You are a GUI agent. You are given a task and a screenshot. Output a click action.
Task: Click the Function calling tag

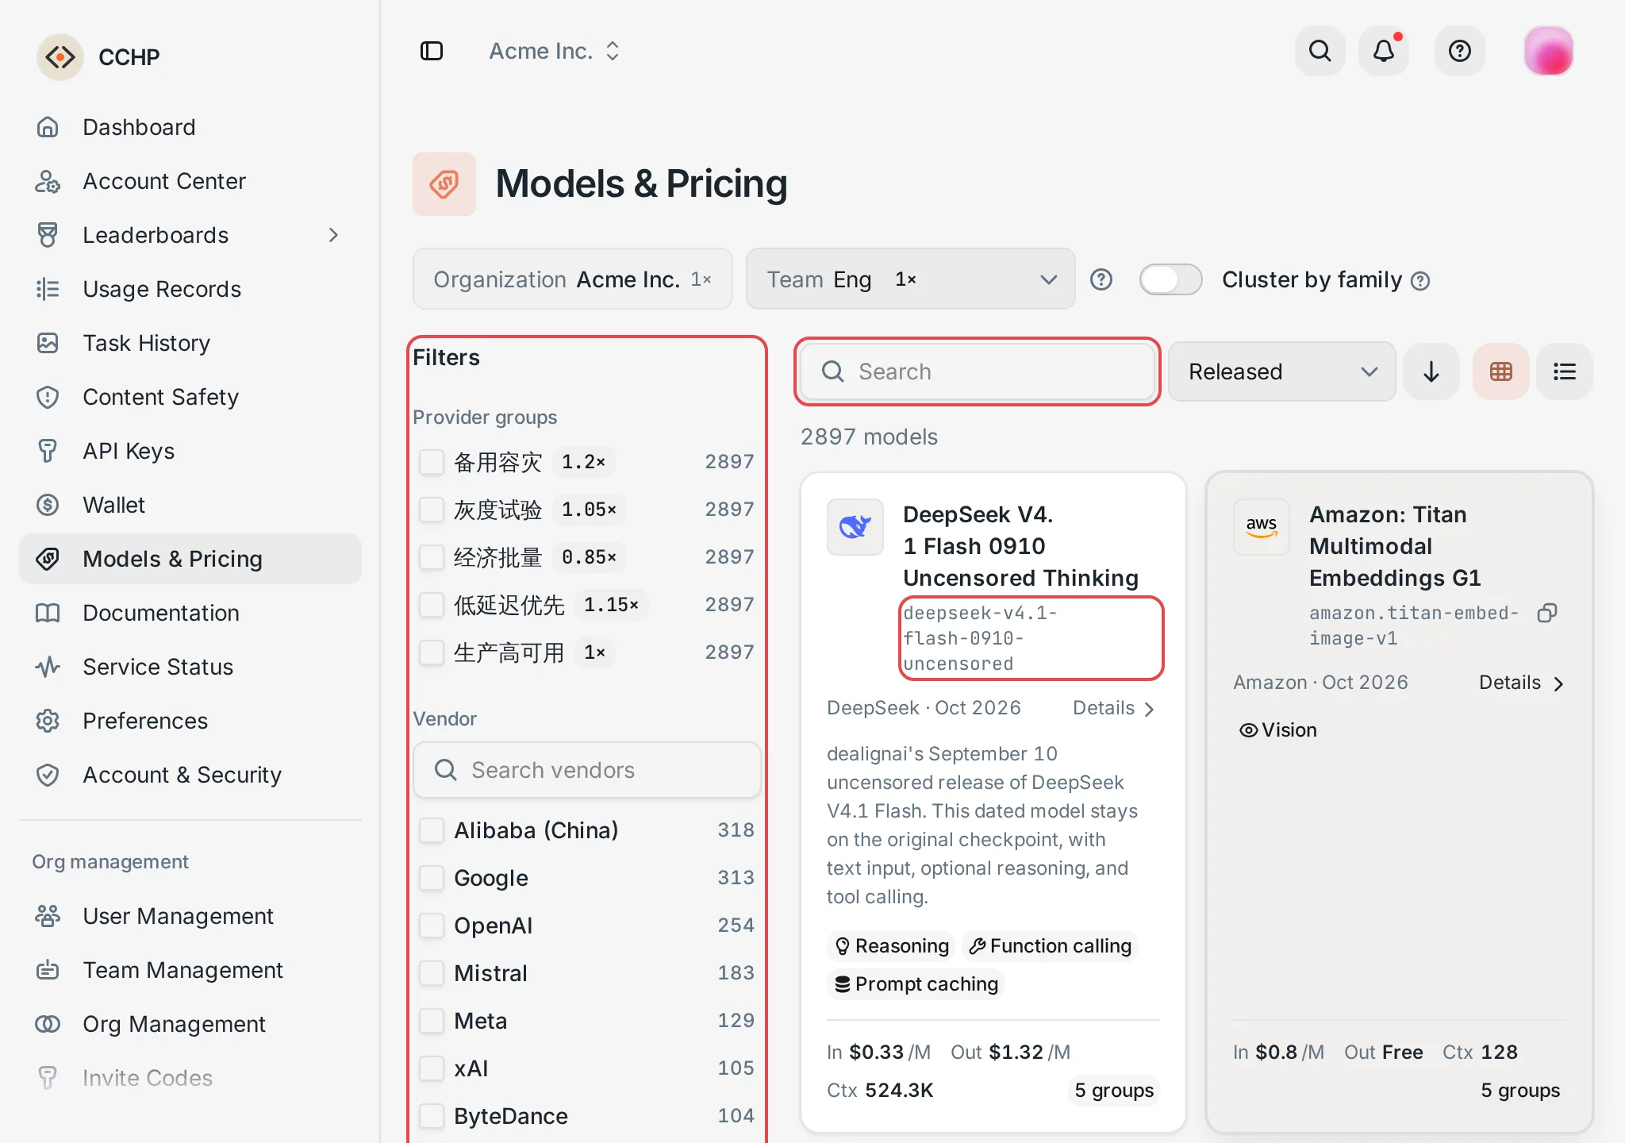1051,946
